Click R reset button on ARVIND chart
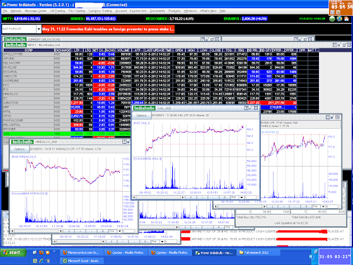The width and height of the screenshot is (353, 265). point(306,206)
